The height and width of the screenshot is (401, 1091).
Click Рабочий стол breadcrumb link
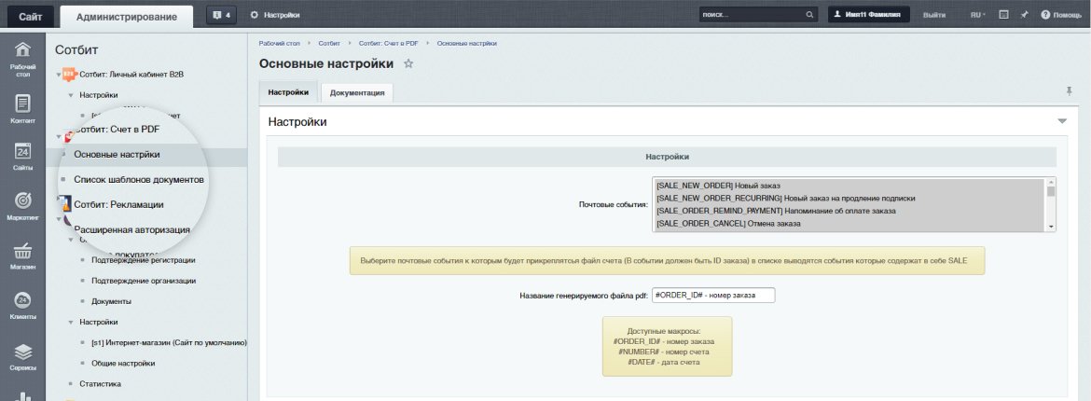click(279, 43)
